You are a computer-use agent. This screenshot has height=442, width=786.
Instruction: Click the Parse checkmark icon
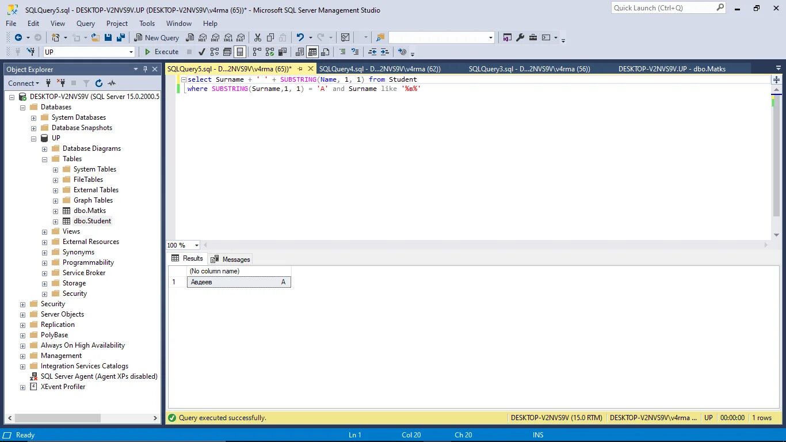(202, 52)
